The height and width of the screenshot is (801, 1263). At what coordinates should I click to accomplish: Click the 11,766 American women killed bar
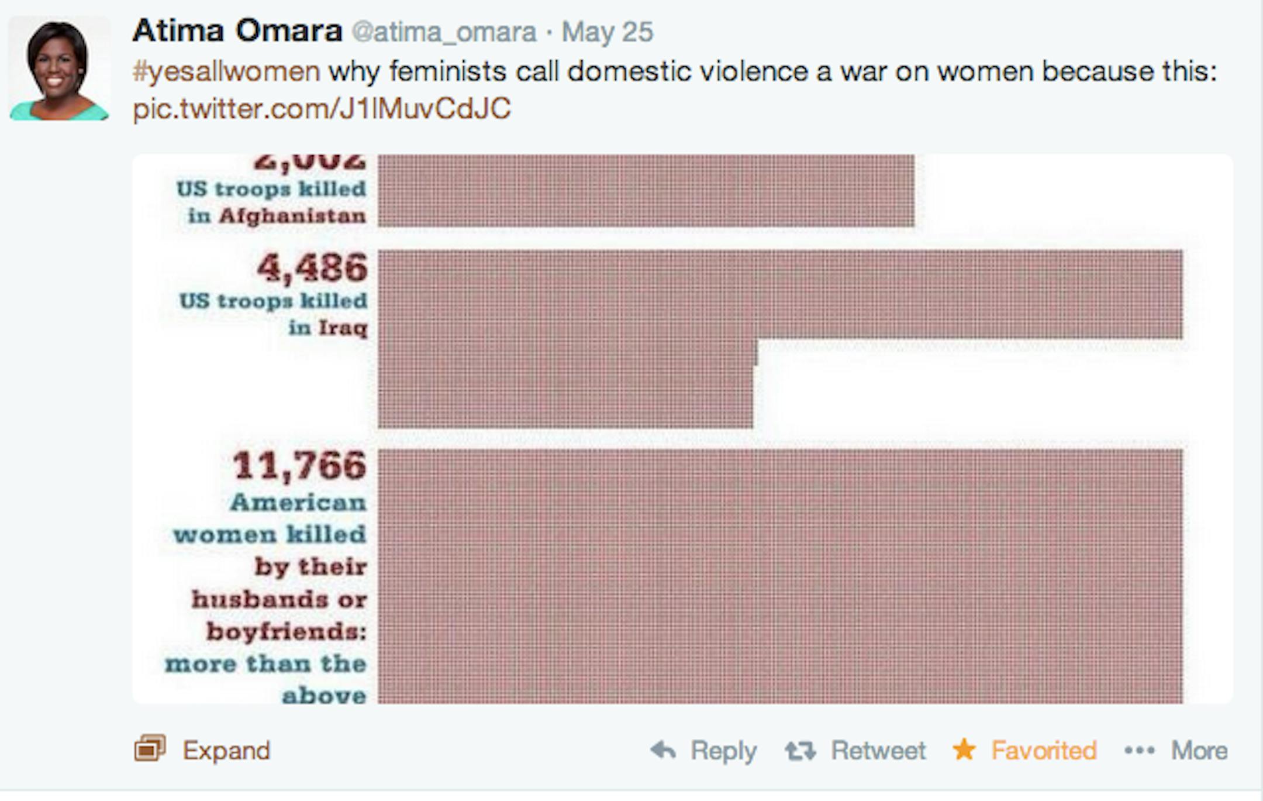[779, 576]
